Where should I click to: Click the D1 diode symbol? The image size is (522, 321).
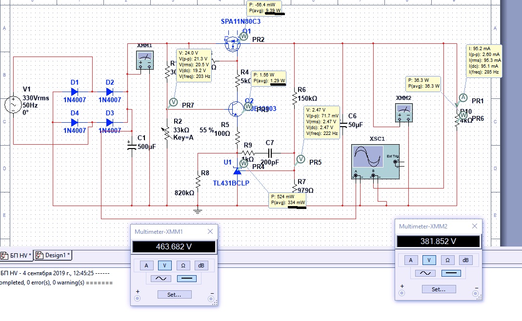pos(75,91)
